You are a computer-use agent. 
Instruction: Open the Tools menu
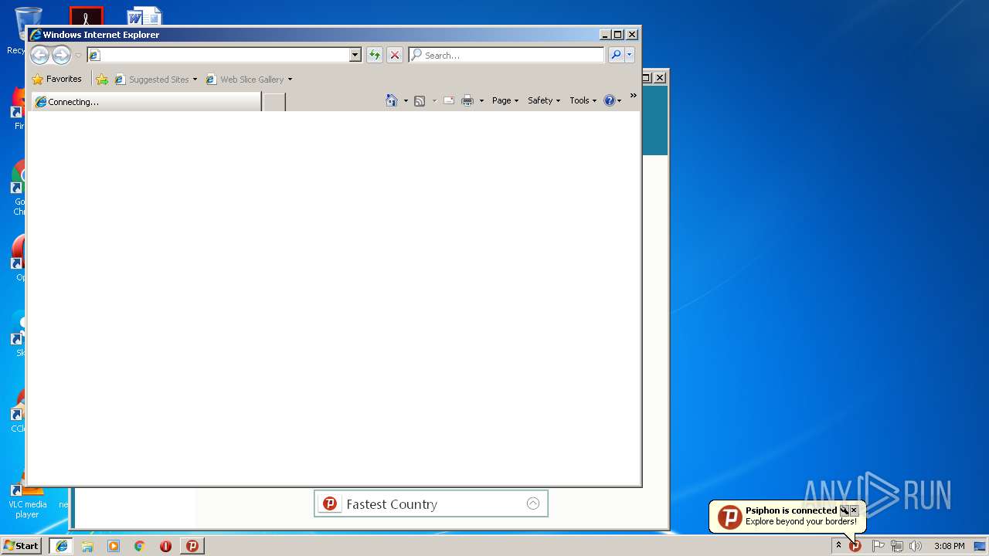pos(583,100)
